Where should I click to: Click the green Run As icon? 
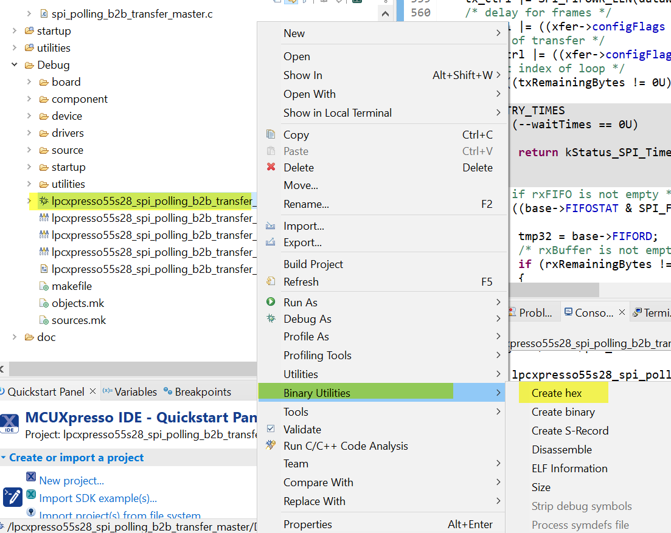tap(269, 302)
